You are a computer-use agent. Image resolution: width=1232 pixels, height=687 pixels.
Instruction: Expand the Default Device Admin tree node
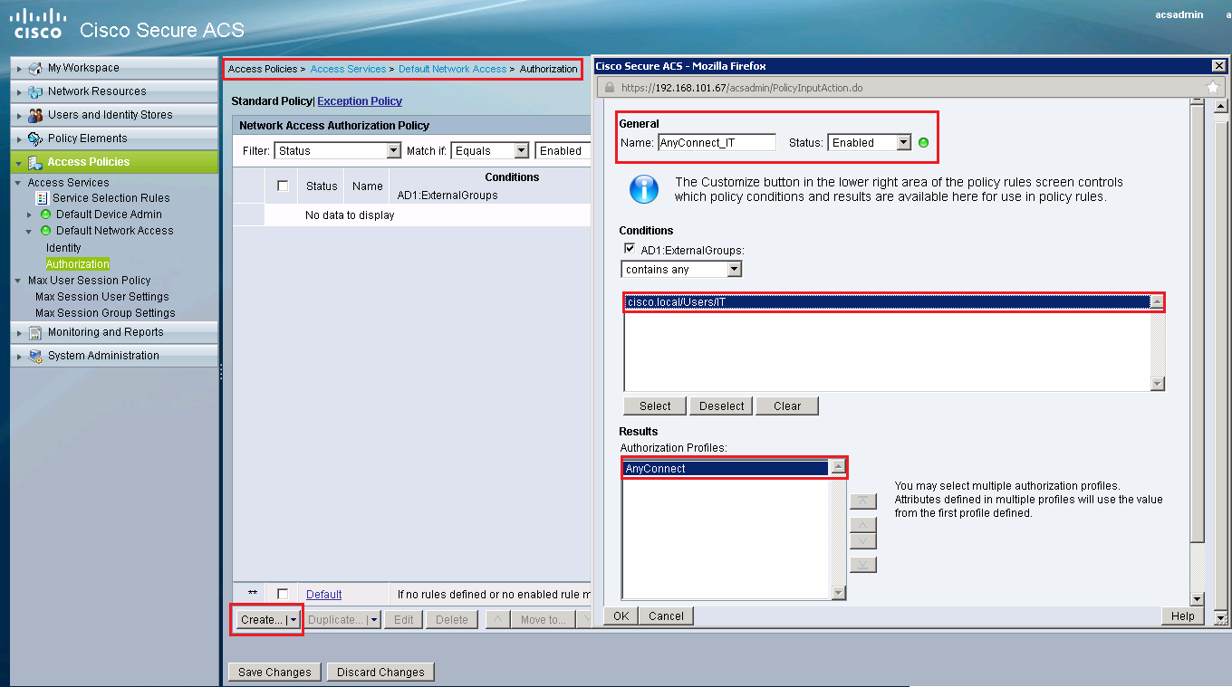point(29,215)
